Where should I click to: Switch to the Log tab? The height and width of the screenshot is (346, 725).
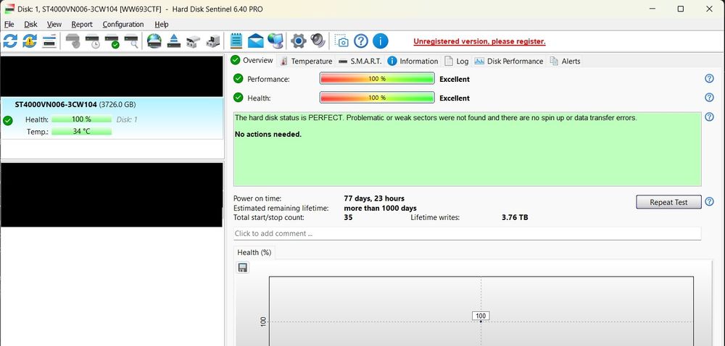[x=456, y=61]
